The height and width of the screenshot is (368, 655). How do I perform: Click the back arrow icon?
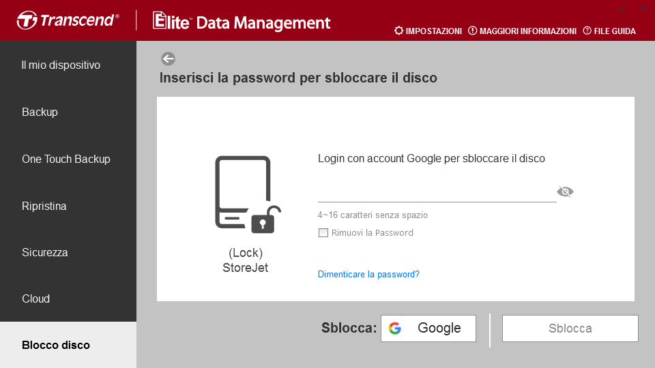(x=169, y=59)
